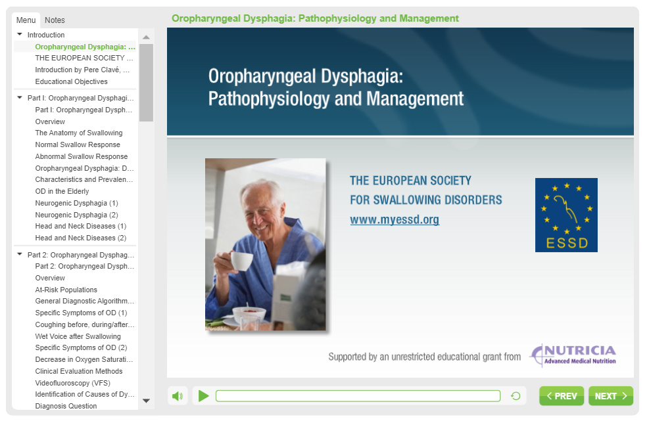The image size is (649, 421).
Task: Open Decrease in Oxygen Saturati… slide
Action: coord(84,360)
